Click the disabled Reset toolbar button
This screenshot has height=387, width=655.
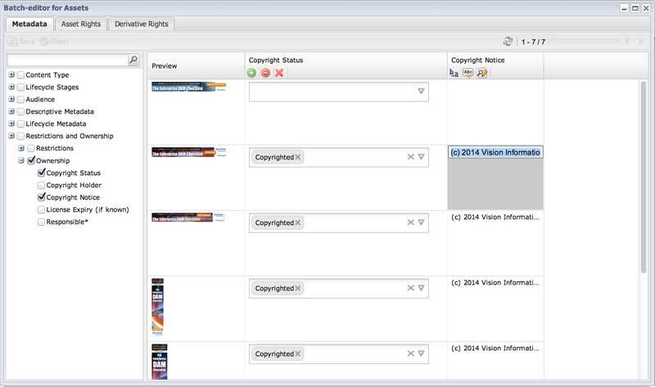click(54, 42)
